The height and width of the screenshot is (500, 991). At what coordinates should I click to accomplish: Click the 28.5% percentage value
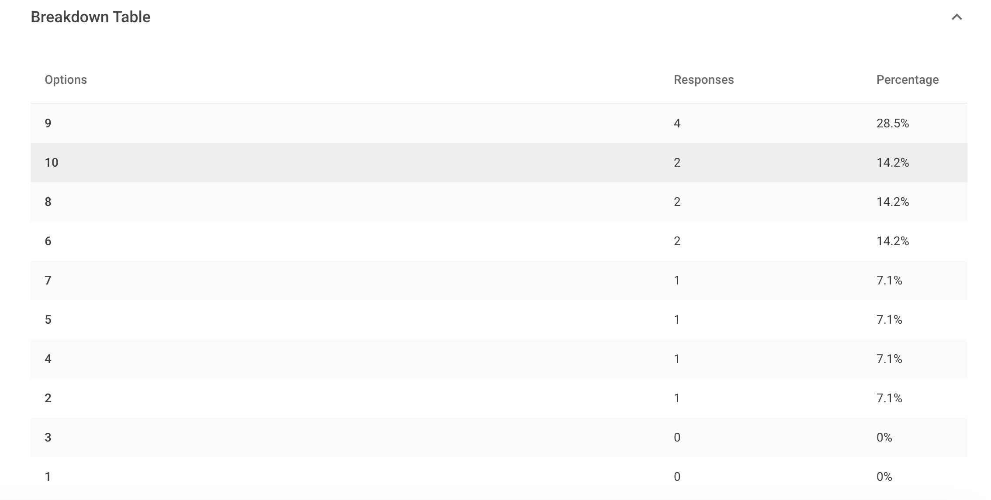pyautogui.click(x=892, y=123)
